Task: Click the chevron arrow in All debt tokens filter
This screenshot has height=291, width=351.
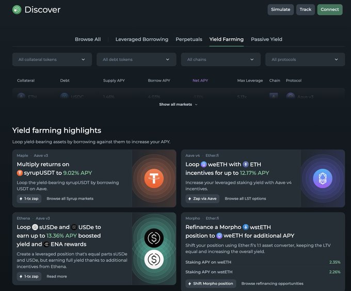Action: (x=167, y=59)
